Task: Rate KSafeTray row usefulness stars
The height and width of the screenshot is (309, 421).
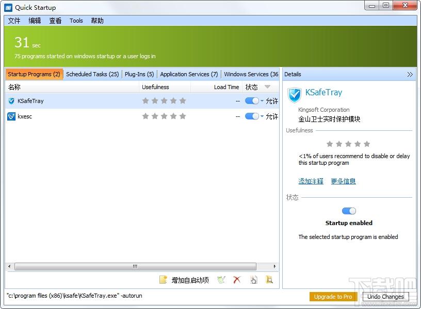Action: click(164, 101)
